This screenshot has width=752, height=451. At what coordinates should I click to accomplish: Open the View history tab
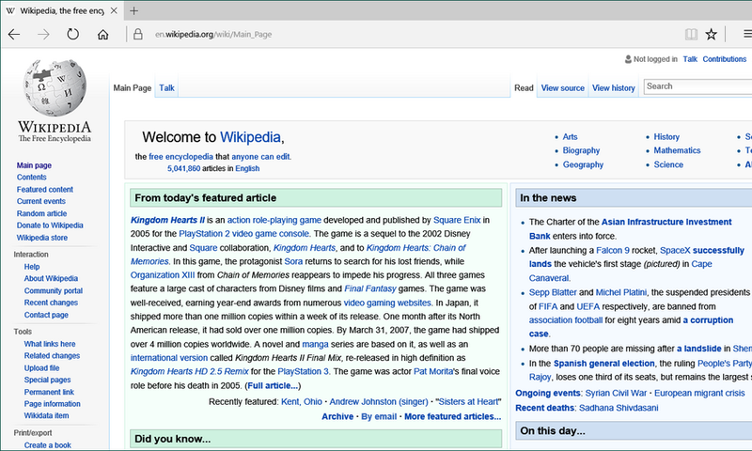[x=614, y=87]
